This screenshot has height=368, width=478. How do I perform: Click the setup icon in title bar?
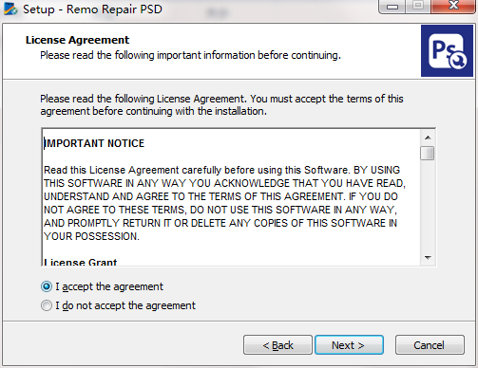(10, 9)
